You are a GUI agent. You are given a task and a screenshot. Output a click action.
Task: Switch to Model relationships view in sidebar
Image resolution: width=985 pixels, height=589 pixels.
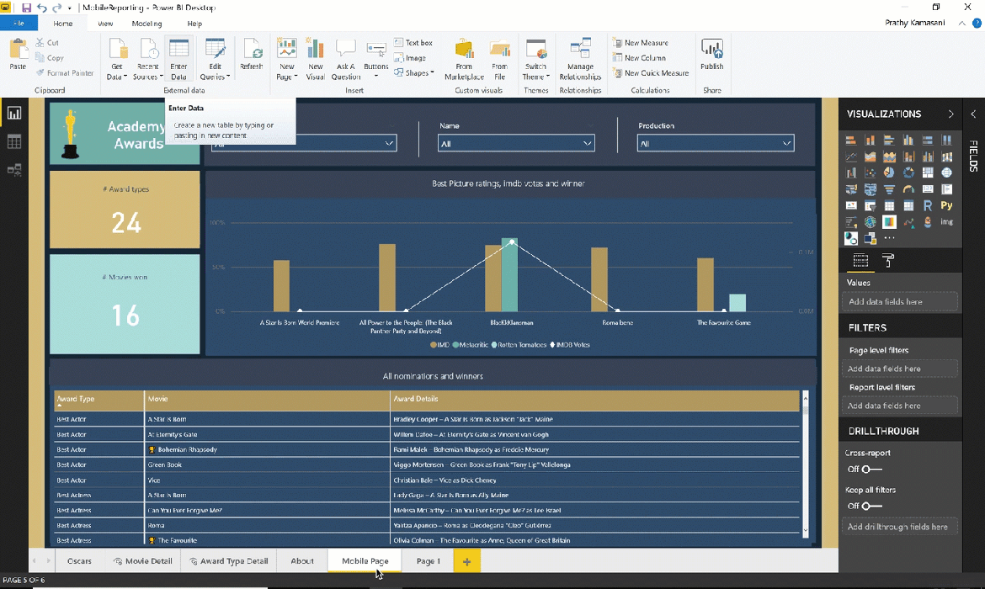pos(13,169)
